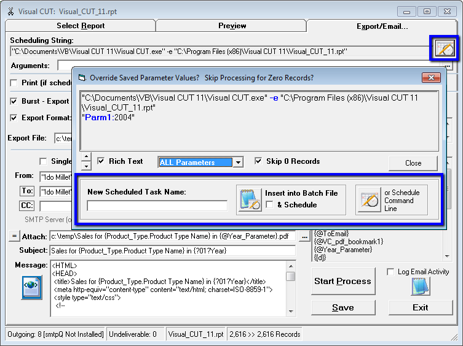Open the email activity log notepad icon
463x346 pixels.
click(x=421, y=286)
